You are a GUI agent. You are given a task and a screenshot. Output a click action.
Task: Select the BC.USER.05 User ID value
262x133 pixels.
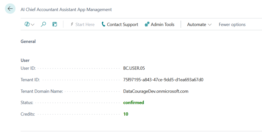tap(134, 68)
